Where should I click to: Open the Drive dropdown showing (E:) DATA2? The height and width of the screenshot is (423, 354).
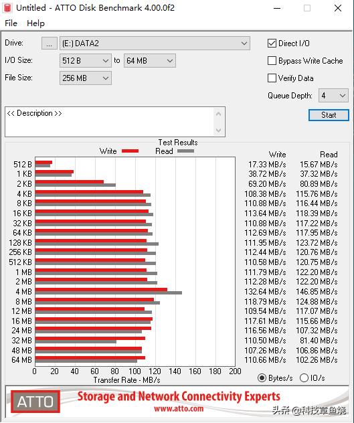pos(155,44)
